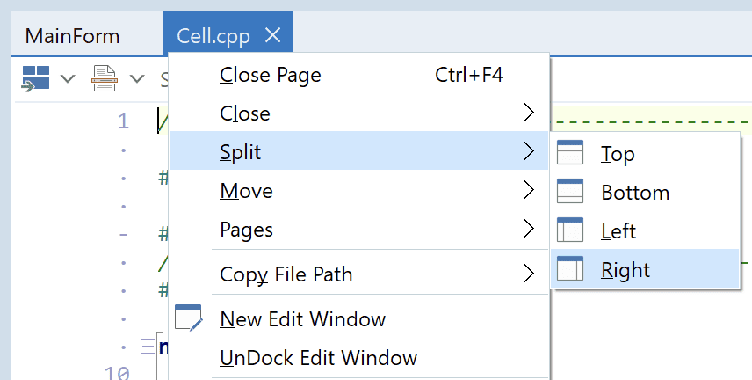
Task: Select UnDock Edit Window option
Action: point(318,358)
